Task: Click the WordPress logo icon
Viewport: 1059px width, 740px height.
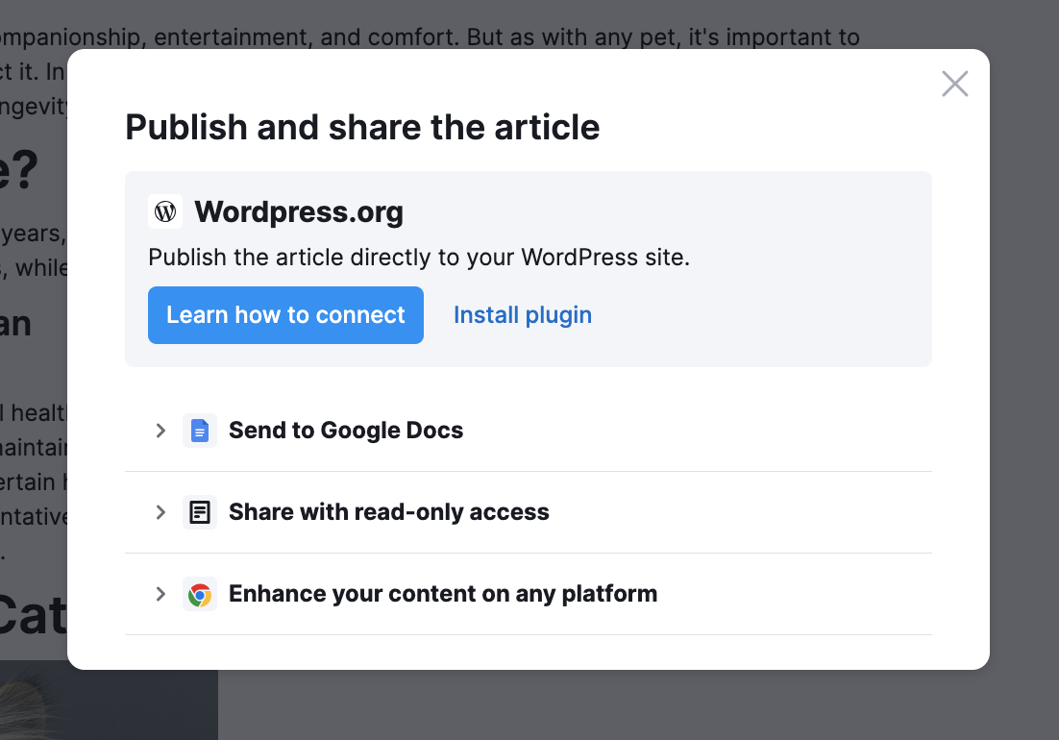Action: pyautogui.click(x=165, y=211)
